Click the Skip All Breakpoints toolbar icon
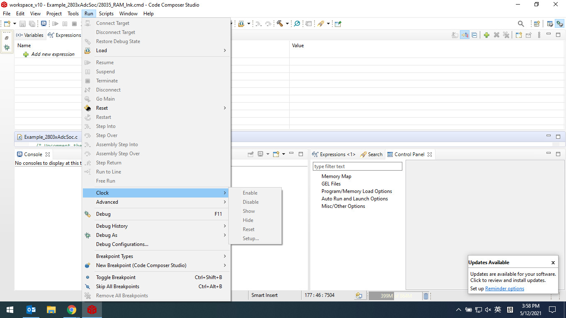 297,24
